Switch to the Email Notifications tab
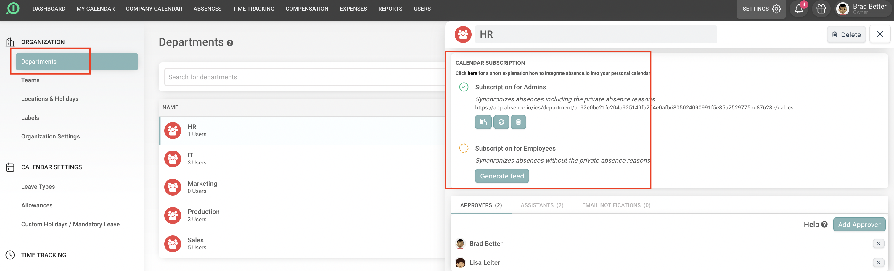Viewport: 894px width, 271px height. [x=616, y=205]
